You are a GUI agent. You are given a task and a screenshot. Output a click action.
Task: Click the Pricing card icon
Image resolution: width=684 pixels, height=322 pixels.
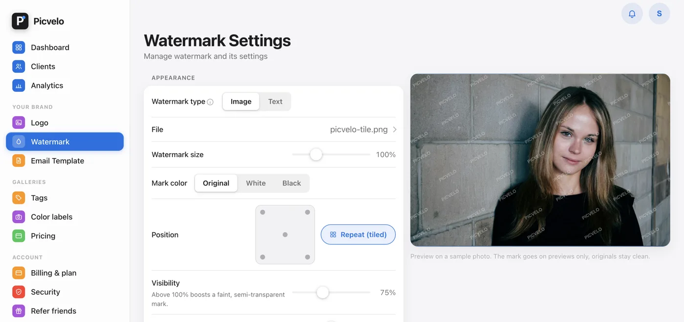click(19, 236)
